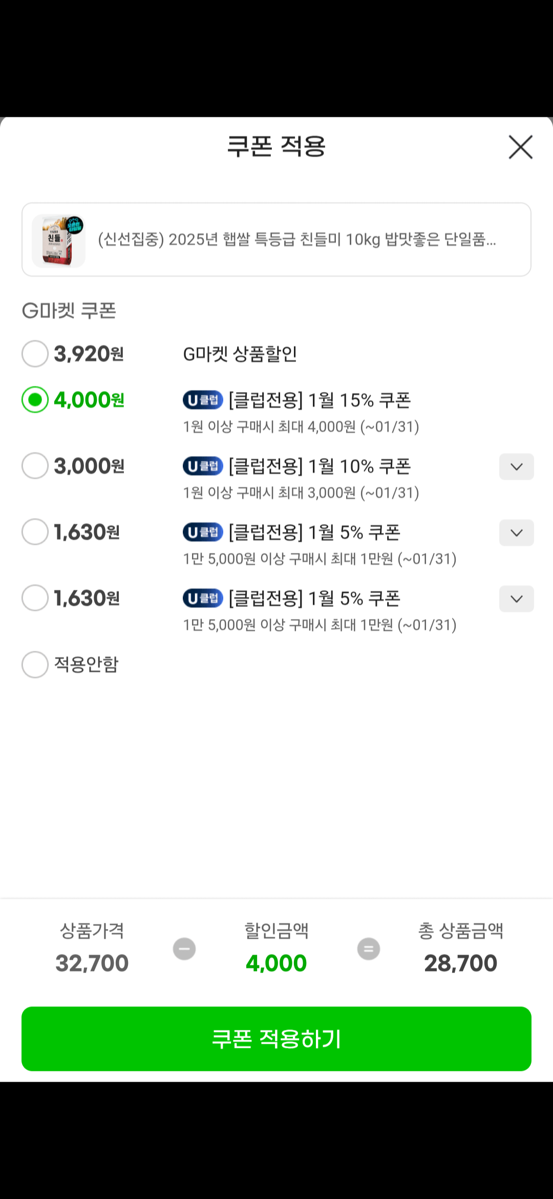Choose the first 1,630원 5% coupon radio

[35, 532]
